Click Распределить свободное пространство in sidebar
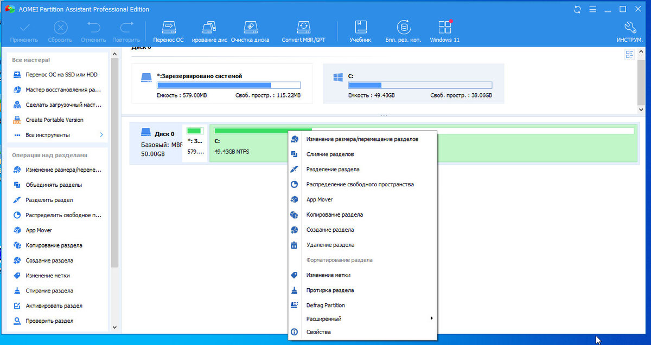The image size is (651, 345). pos(58,215)
